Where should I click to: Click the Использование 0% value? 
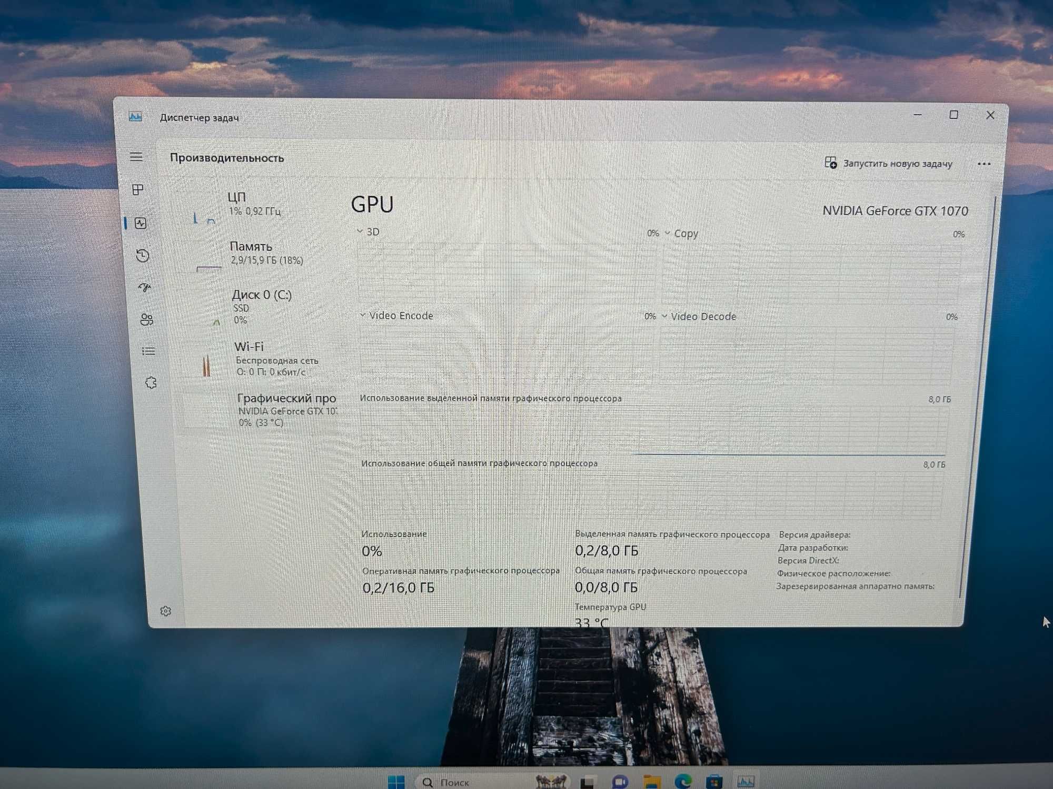372,551
